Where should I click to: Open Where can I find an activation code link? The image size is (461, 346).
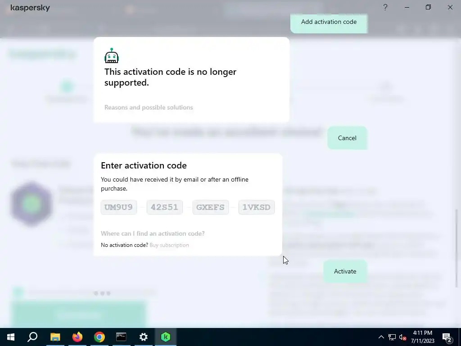(x=153, y=234)
